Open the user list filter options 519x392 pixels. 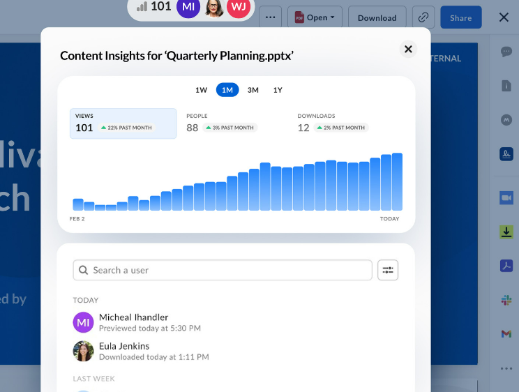pyautogui.click(x=388, y=270)
